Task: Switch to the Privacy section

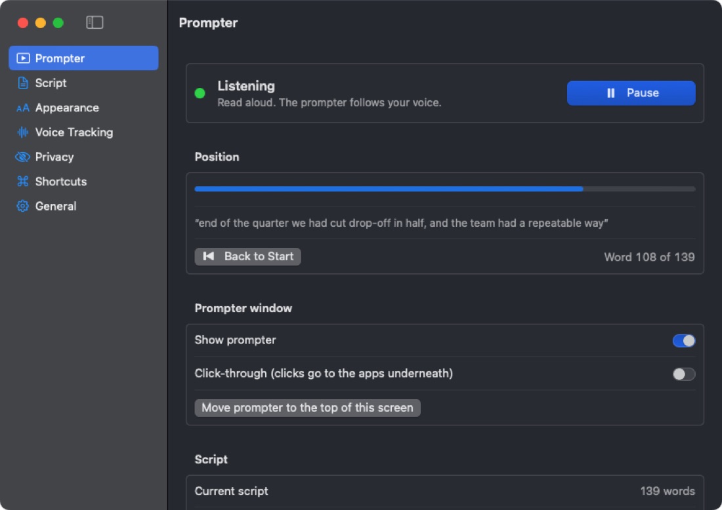Action: 83,157
